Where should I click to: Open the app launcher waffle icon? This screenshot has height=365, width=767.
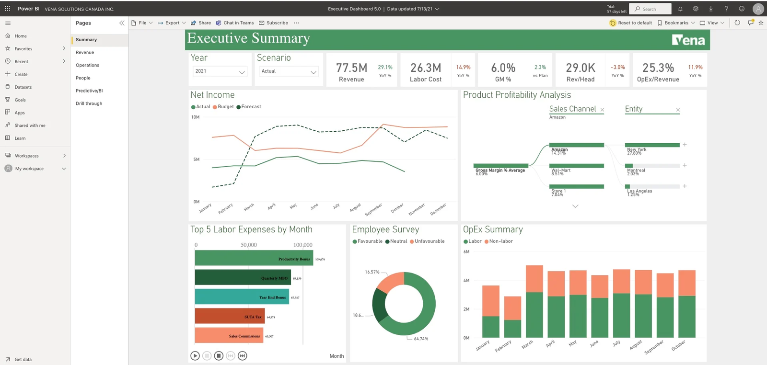(x=7, y=9)
